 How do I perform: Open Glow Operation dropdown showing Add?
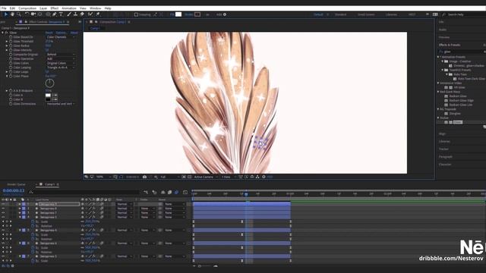pos(61,58)
